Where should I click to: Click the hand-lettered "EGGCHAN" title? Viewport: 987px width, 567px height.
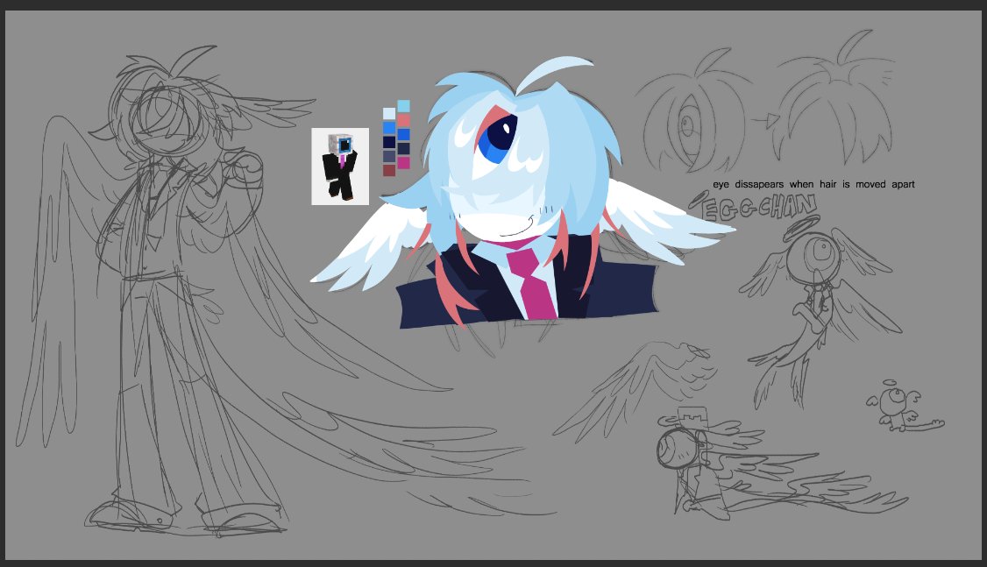tap(760, 207)
